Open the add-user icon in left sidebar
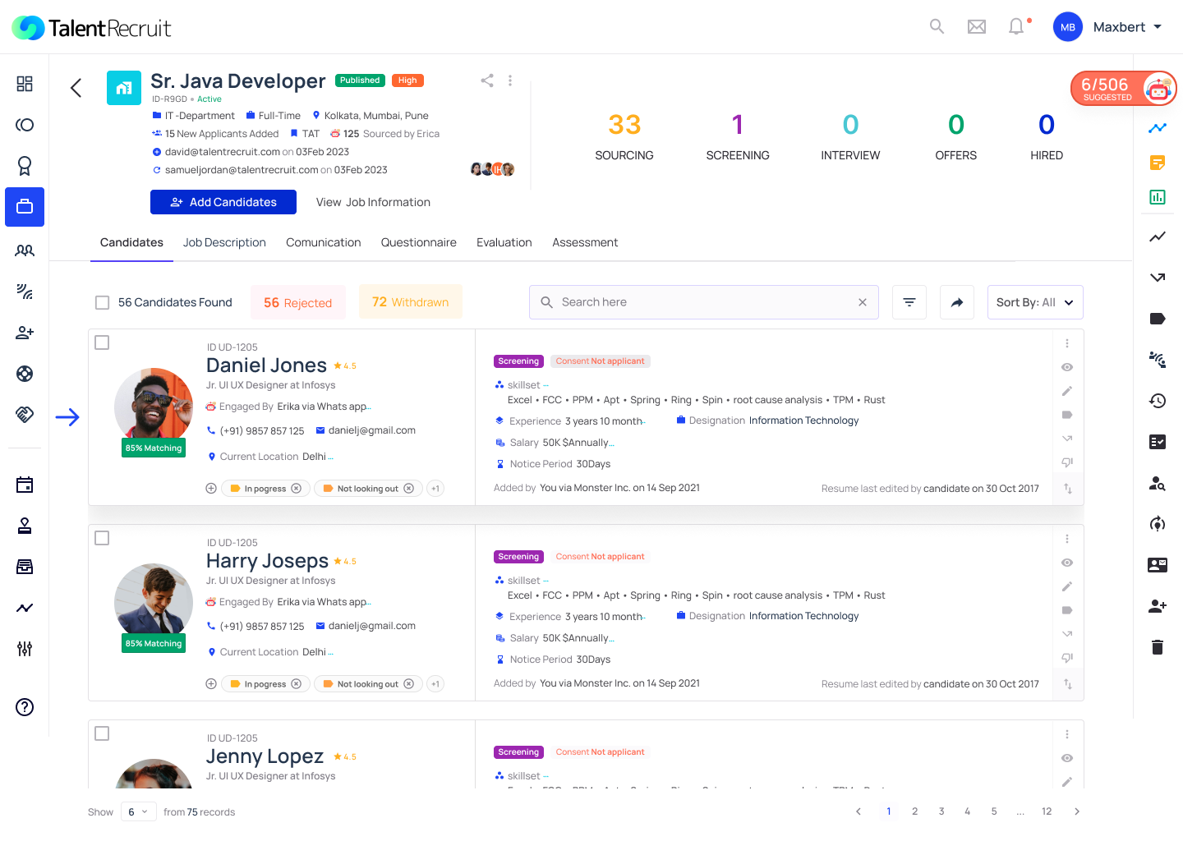The height and width of the screenshot is (841, 1183). click(x=25, y=333)
